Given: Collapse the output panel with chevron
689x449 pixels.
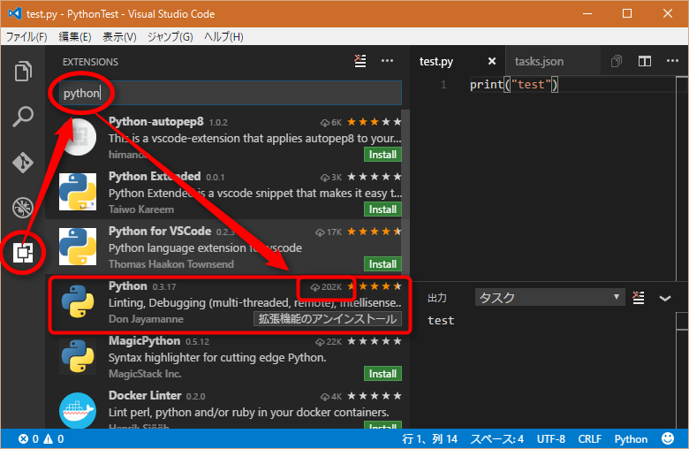Looking at the screenshot, I should click(665, 298).
